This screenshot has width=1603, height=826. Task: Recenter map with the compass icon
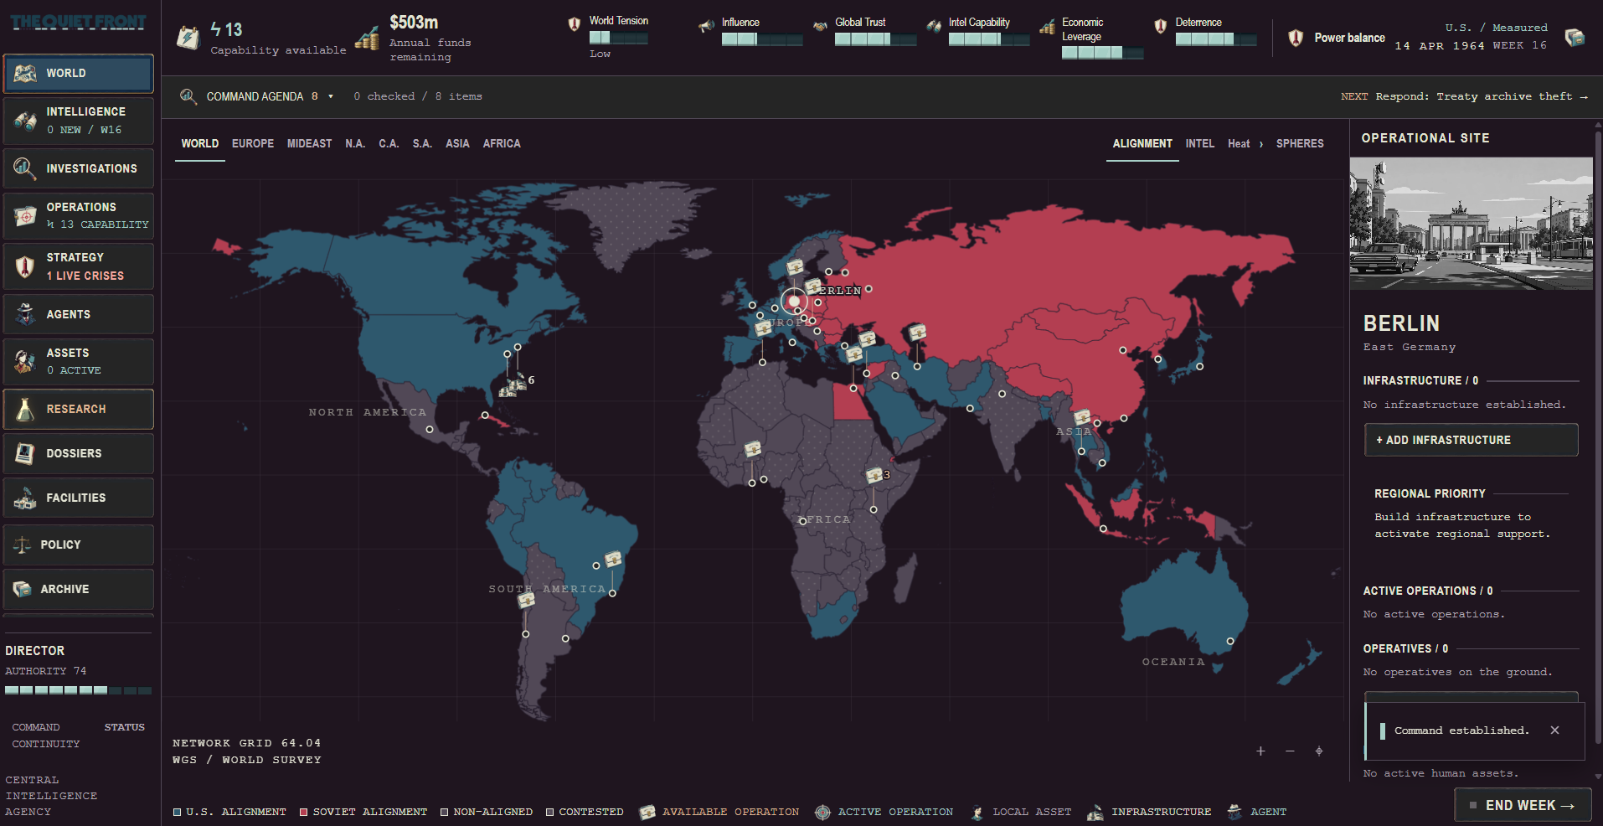[1319, 751]
